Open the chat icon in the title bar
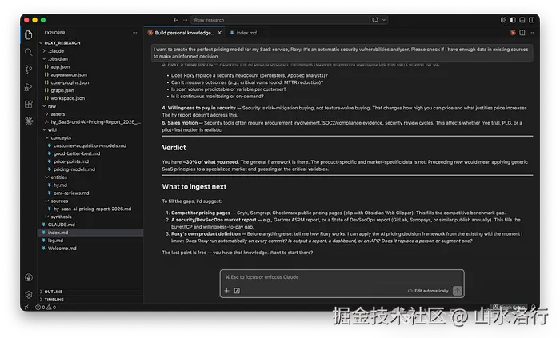This screenshot has height=338, width=560. [375, 20]
